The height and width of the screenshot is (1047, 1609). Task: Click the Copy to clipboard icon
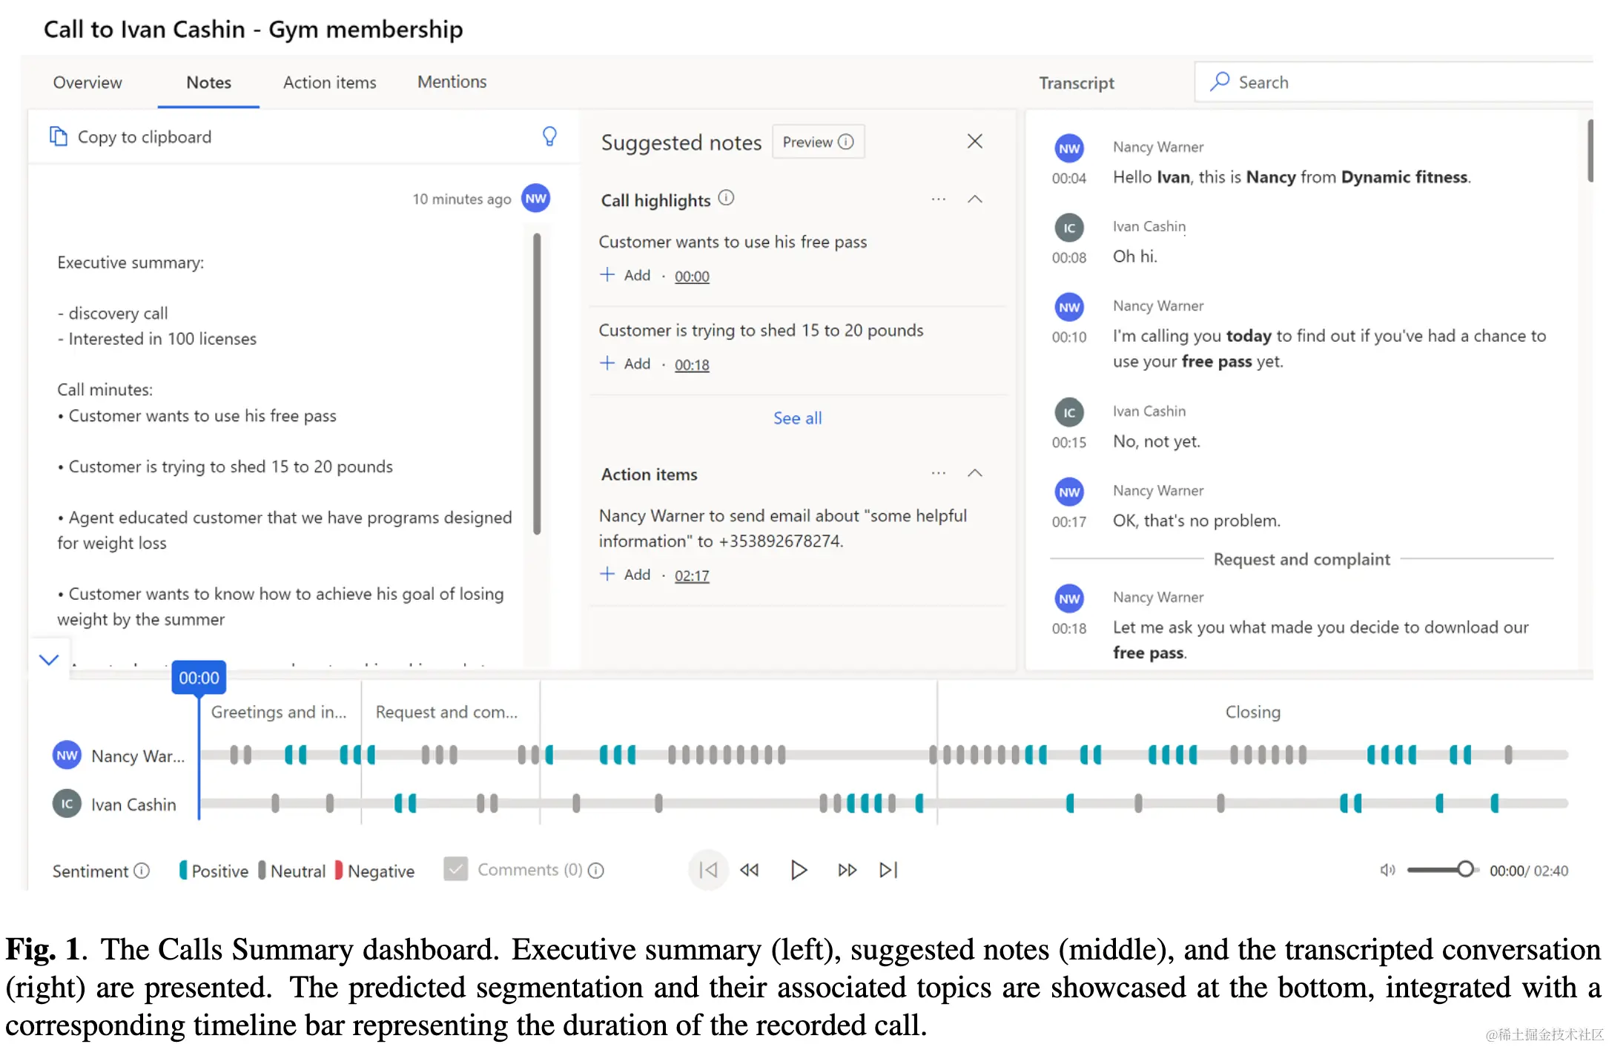58,136
